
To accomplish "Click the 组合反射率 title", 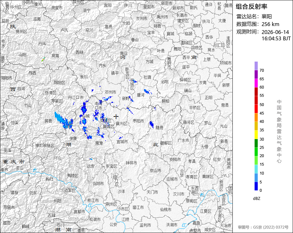I will click(251, 7).
